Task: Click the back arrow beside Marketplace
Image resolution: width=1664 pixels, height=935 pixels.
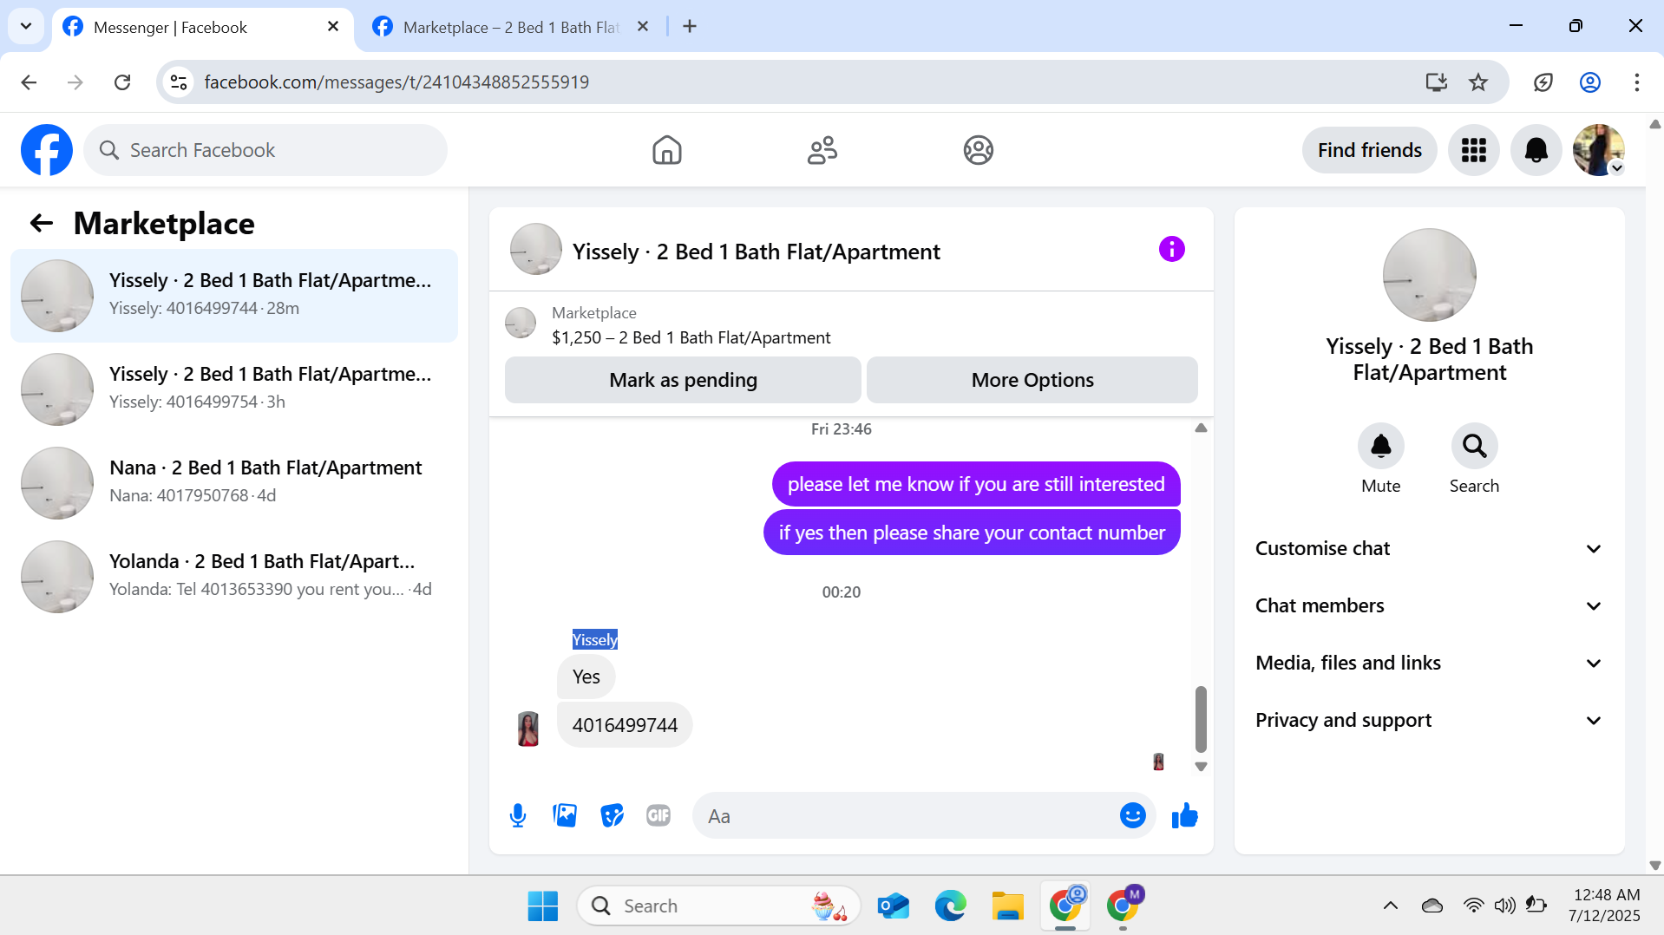Action: point(42,224)
